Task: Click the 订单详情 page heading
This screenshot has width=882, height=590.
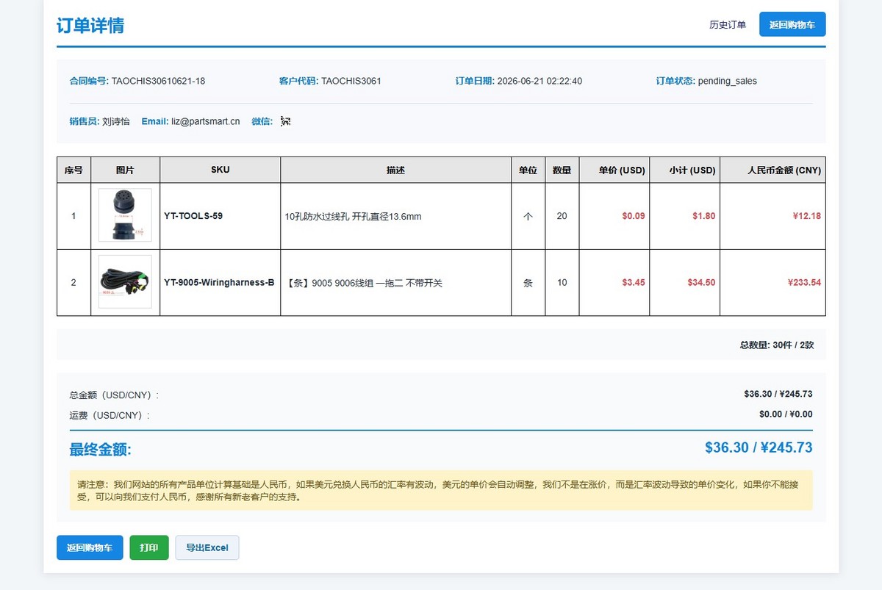Action: 90,26
